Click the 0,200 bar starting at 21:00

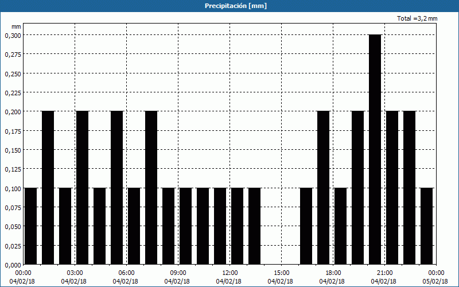click(392, 188)
